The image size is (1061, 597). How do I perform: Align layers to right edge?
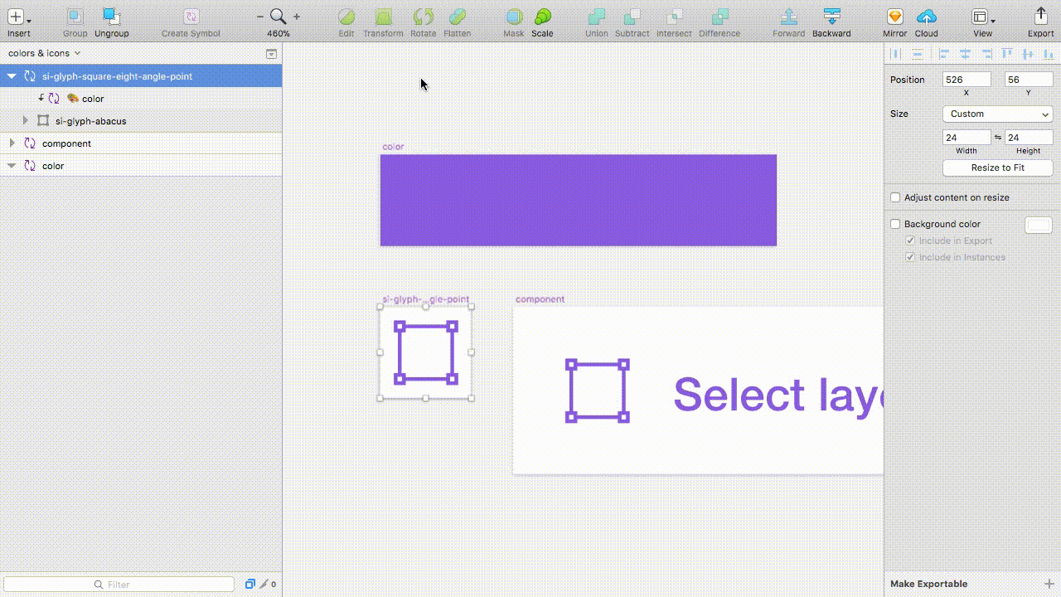click(986, 54)
